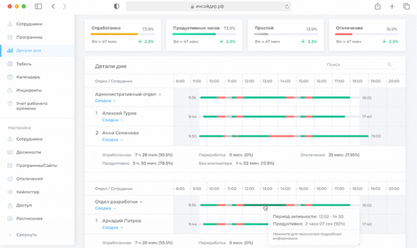Click the green up-arrow in Простой card
This screenshot has width=417, height=248.
303,42
